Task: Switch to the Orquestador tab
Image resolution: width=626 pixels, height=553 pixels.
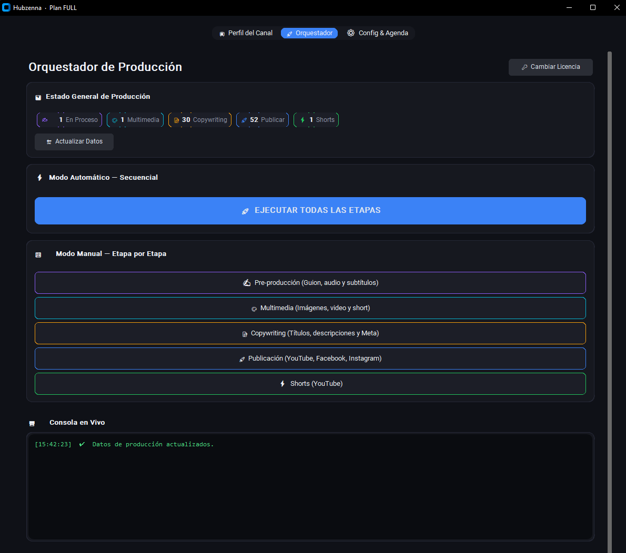Action: 309,33
